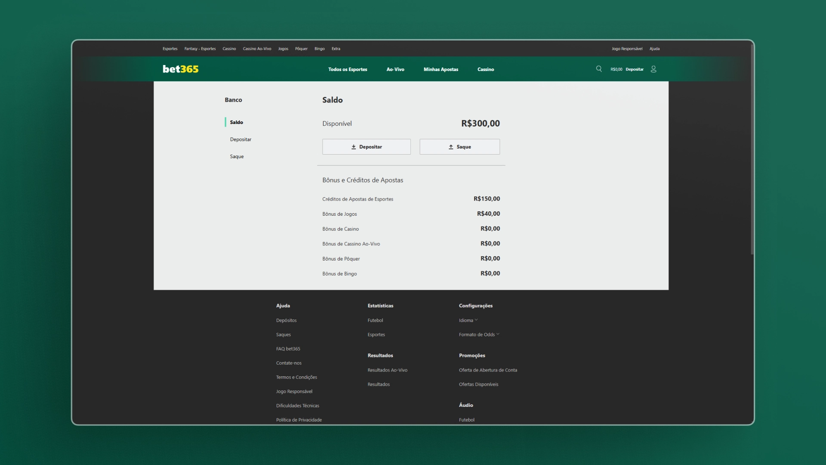Click Créditos de Apostas de Esportes row
Screen dimensions: 826x465
click(411, 199)
